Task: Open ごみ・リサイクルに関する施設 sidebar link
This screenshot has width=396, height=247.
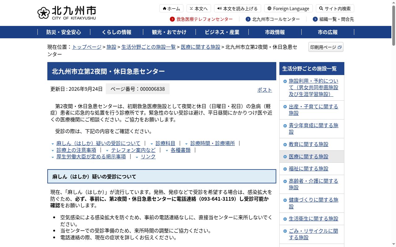Action: click(313, 234)
